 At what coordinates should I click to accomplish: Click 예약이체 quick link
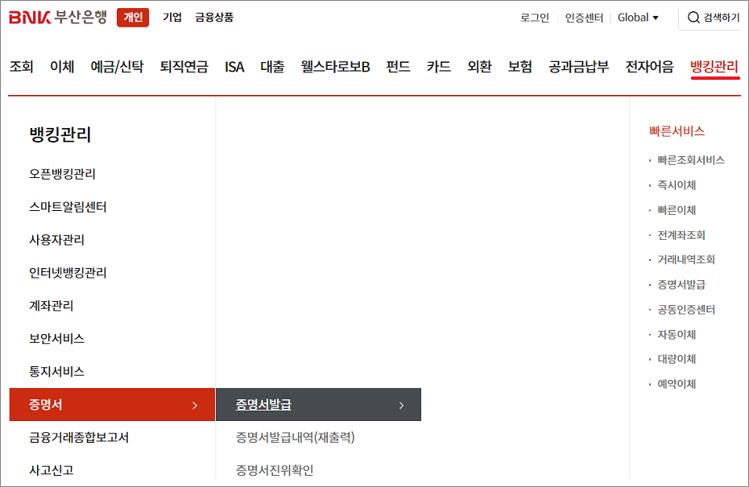coord(677,384)
